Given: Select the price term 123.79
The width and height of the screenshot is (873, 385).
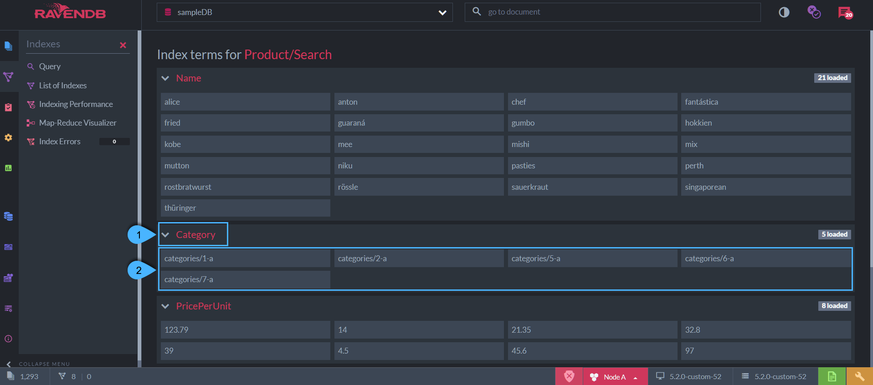Looking at the screenshot, I should 246,330.
